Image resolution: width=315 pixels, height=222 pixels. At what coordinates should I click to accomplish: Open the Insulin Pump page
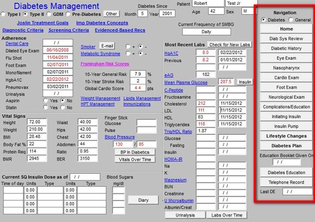coord(286,126)
